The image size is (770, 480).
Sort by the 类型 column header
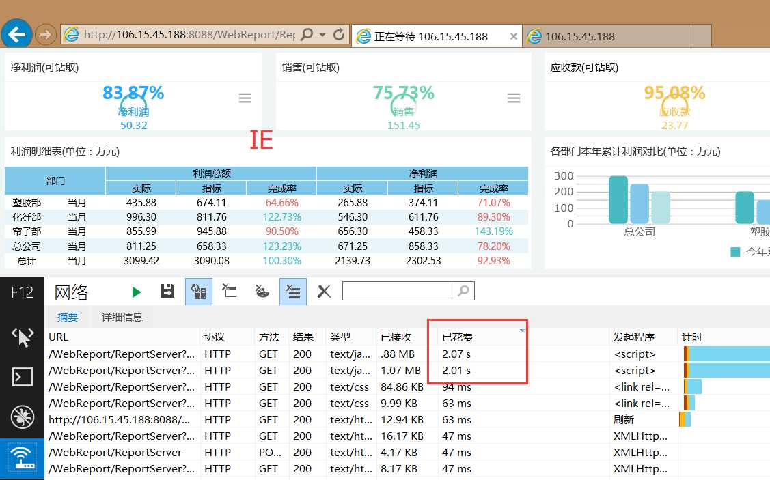click(350, 337)
